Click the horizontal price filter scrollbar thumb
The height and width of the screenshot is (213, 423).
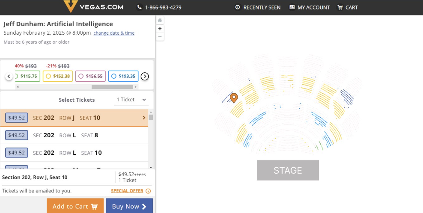pos(112,87)
